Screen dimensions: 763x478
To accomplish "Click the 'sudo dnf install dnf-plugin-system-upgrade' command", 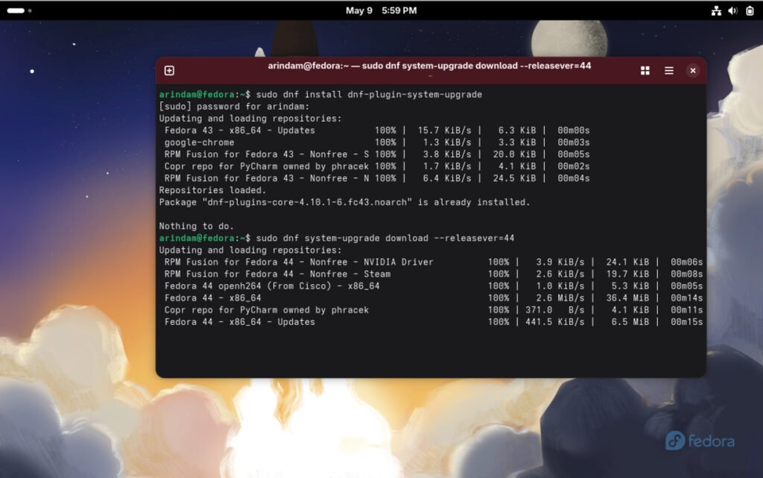I will (369, 95).
